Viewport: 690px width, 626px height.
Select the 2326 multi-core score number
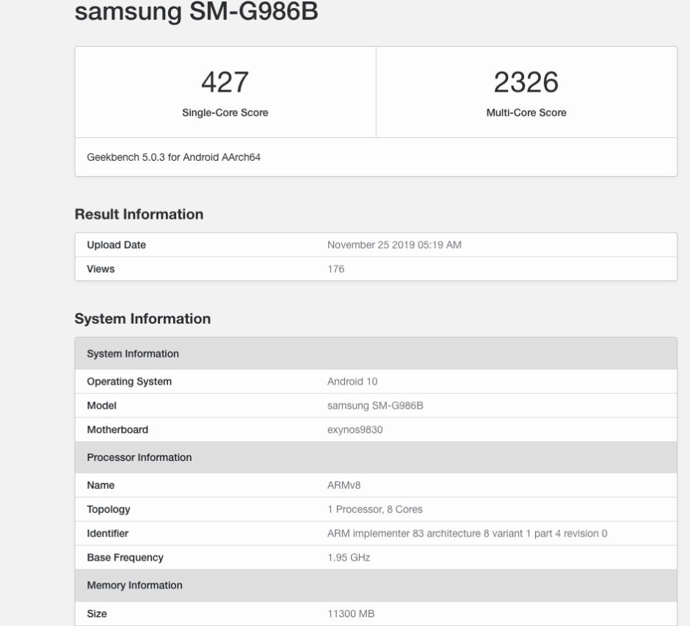tap(526, 82)
